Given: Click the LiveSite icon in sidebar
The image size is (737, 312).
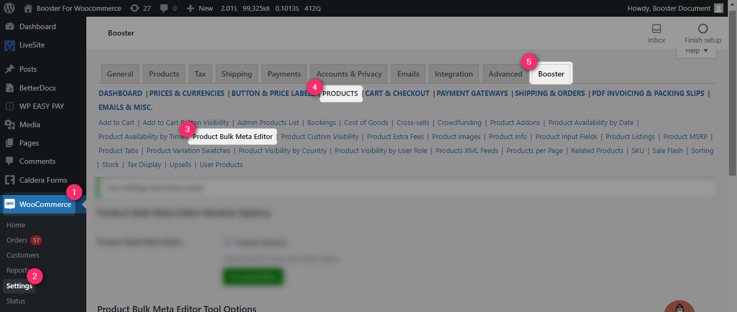Looking at the screenshot, I should coord(9,45).
